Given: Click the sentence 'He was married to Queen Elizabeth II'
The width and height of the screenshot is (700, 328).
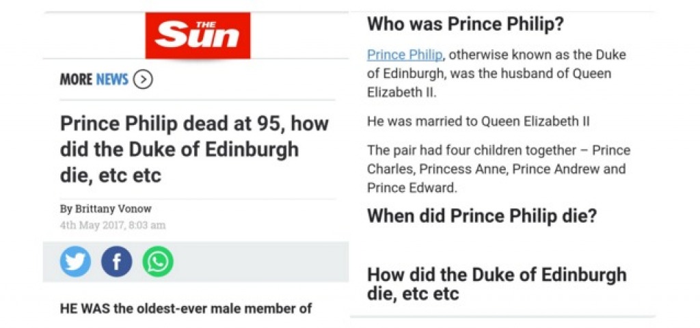Looking at the screenshot, I should 478,122.
